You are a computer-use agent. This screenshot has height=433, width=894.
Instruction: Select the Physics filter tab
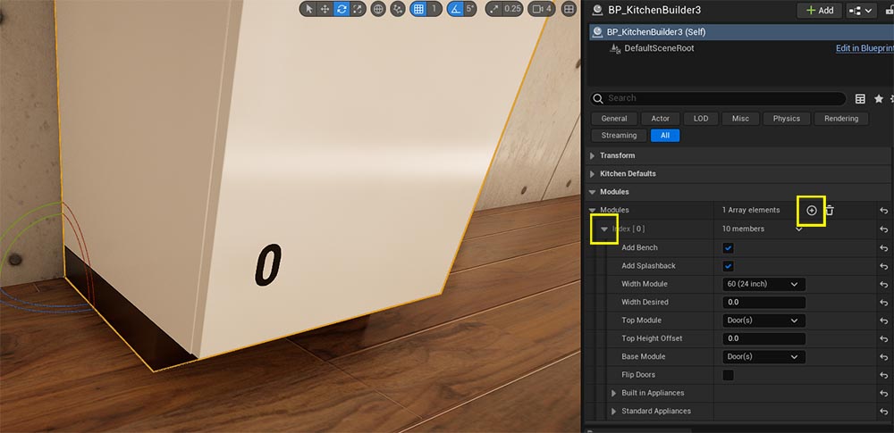click(787, 118)
